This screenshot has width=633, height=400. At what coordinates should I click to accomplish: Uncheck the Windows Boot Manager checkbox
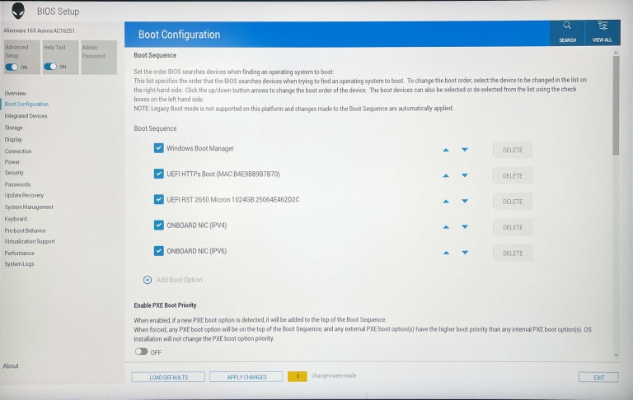(x=159, y=148)
